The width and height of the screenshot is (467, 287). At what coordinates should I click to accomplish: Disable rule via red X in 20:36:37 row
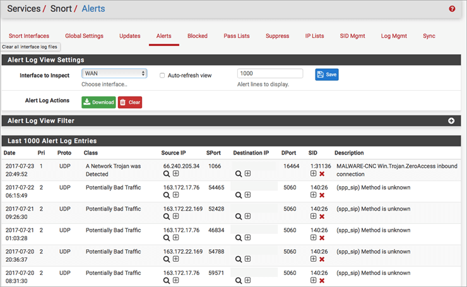click(322, 260)
